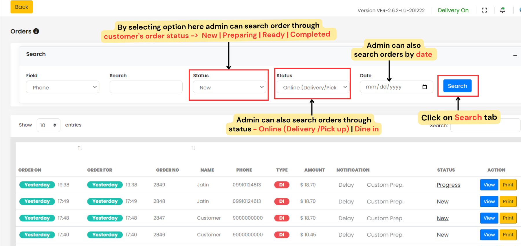View order 2846

pos(489,235)
